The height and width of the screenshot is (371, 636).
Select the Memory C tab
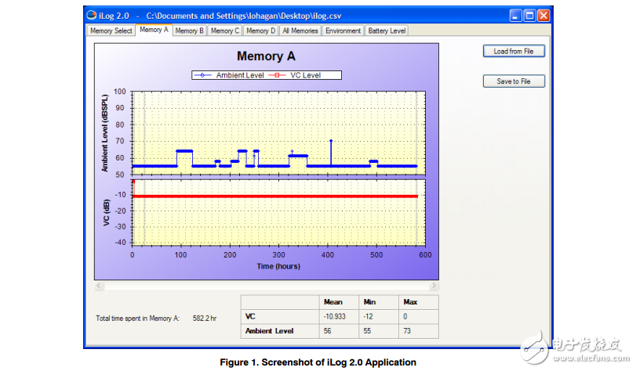224,31
